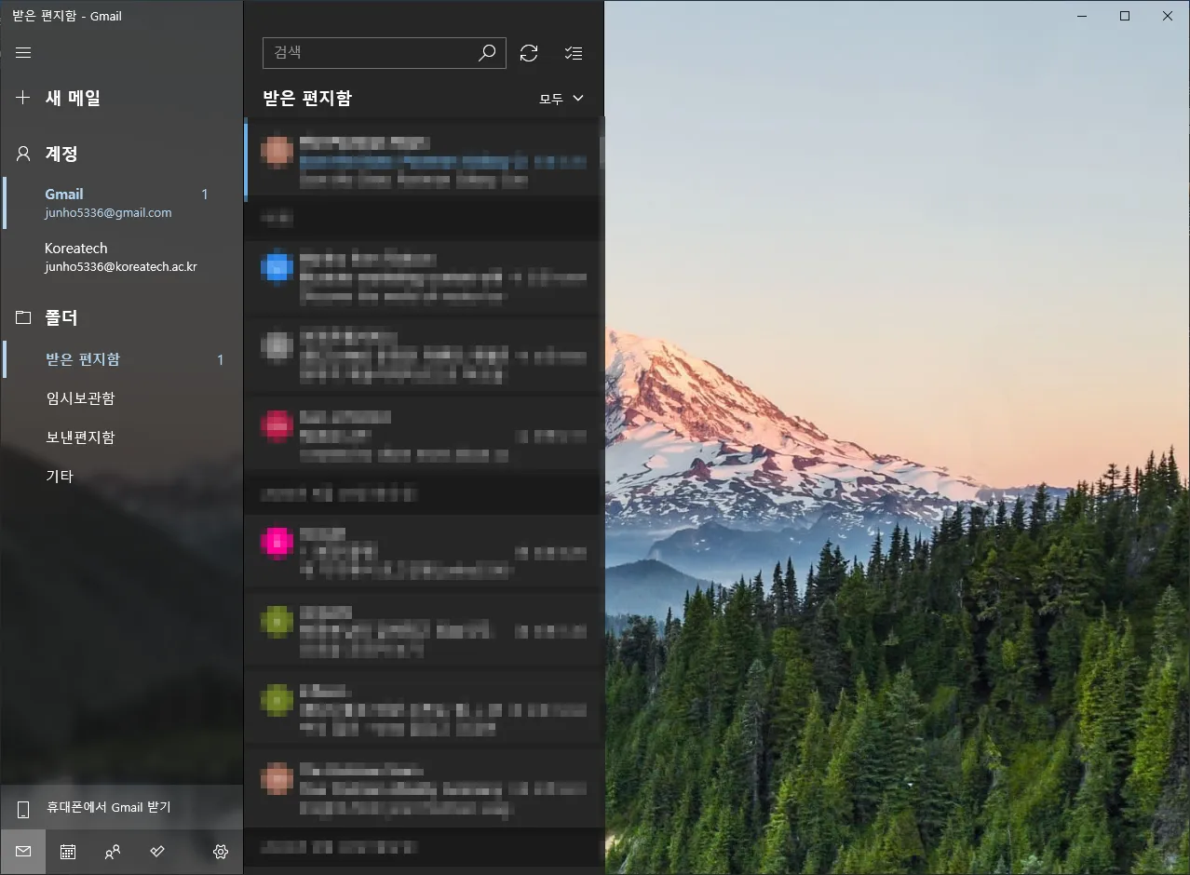Image resolution: width=1190 pixels, height=875 pixels.
Task: Open the 보낸편지함 sent folder
Action: tap(80, 437)
